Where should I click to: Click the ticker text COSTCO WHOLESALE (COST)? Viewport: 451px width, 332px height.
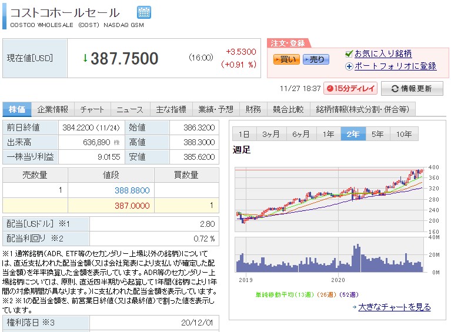click(x=55, y=25)
